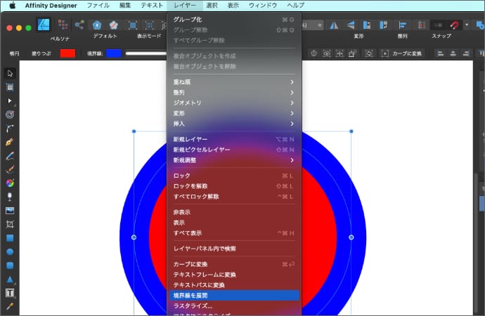Select the Transparency wine glass tool

(10, 197)
